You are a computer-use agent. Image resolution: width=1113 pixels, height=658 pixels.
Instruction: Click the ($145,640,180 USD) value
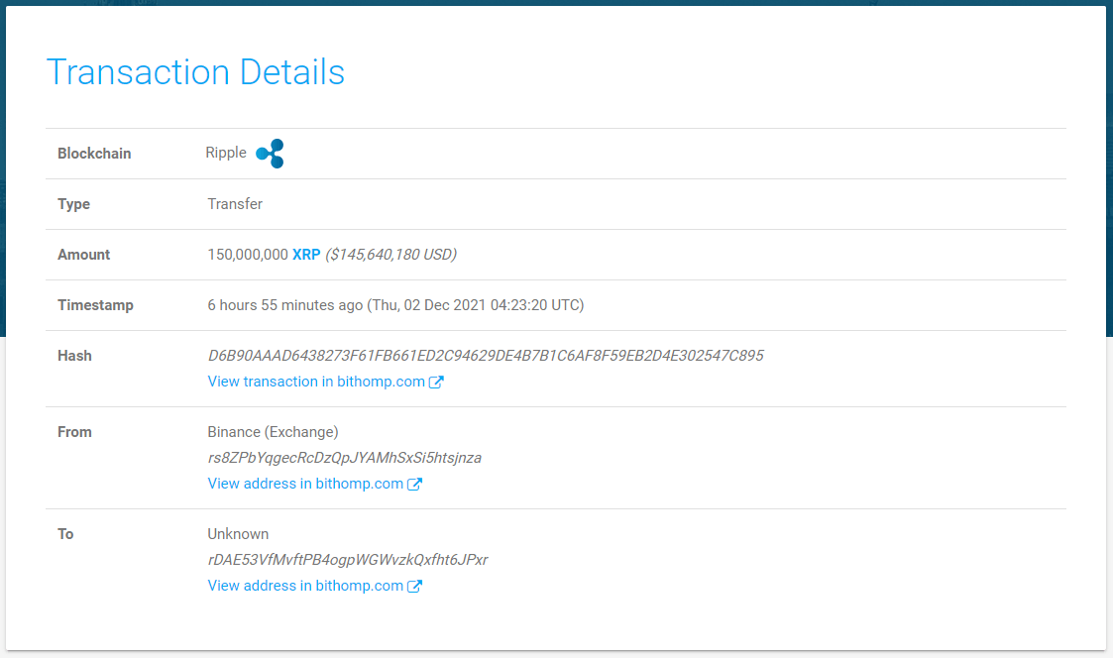391,254
